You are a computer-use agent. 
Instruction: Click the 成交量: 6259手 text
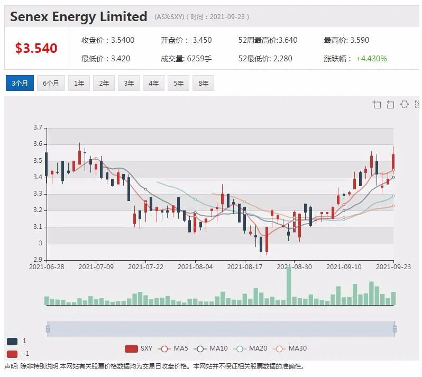[186, 59]
